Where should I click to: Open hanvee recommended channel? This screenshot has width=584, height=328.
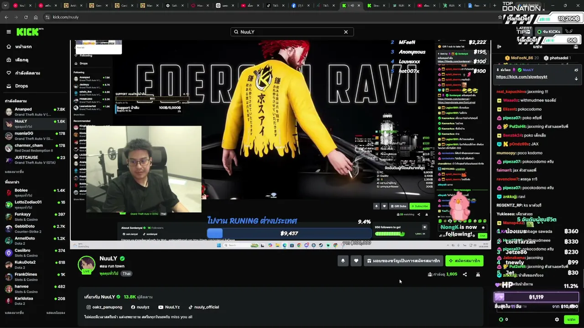pos(36,289)
